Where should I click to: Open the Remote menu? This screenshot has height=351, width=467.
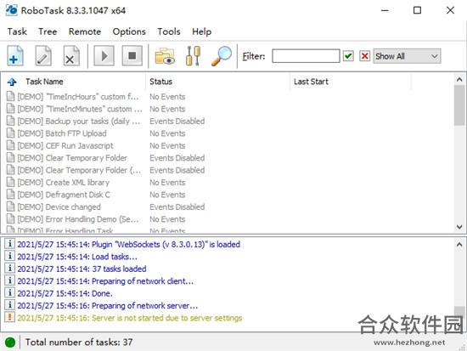point(85,31)
